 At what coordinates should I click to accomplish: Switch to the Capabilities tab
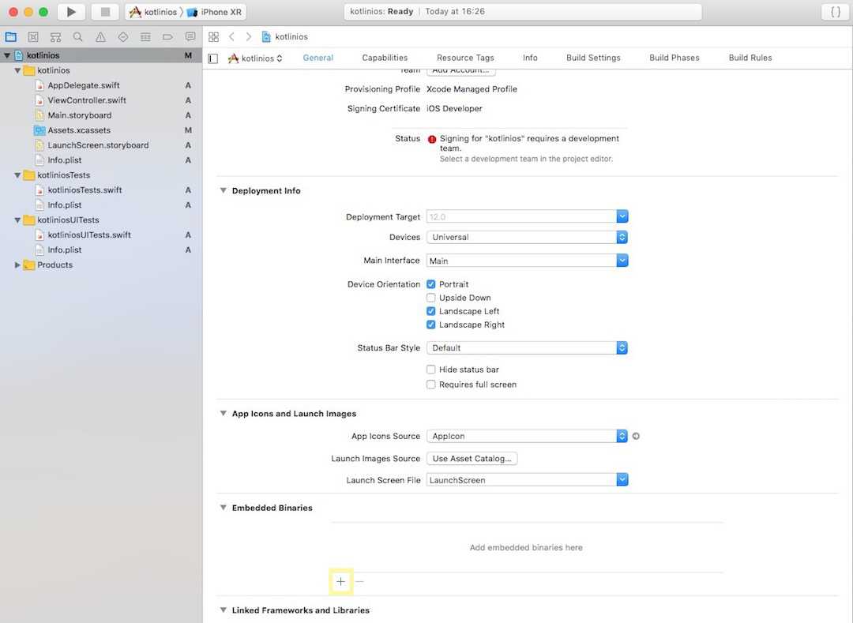click(385, 58)
